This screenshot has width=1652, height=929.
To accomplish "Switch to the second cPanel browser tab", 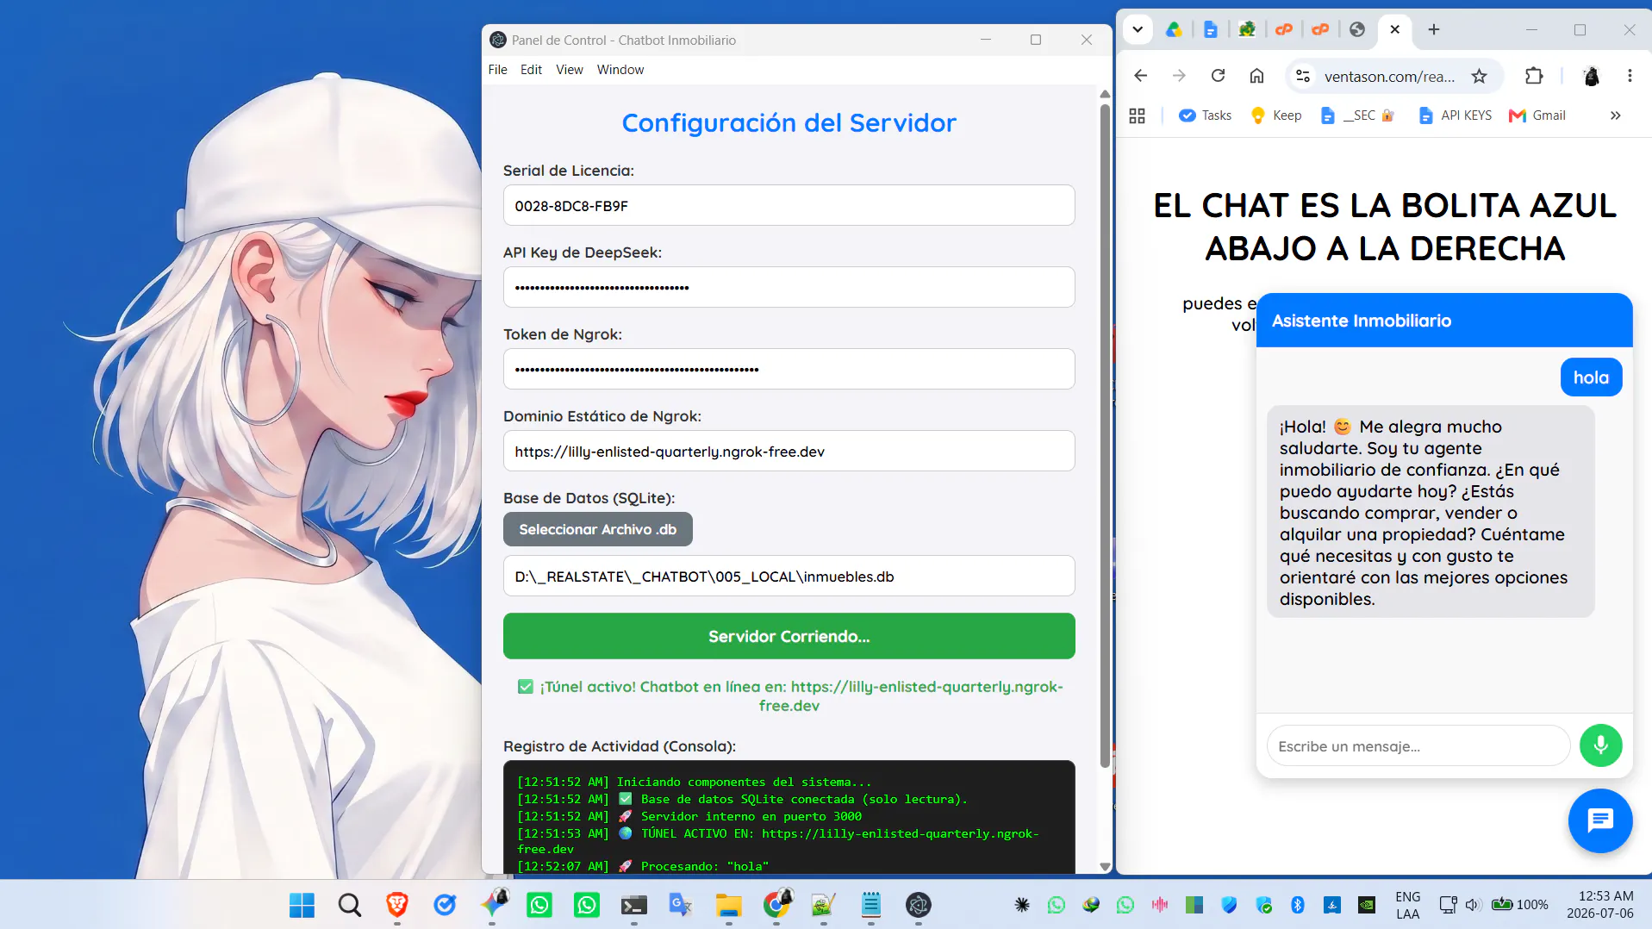I will click(x=1320, y=29).
